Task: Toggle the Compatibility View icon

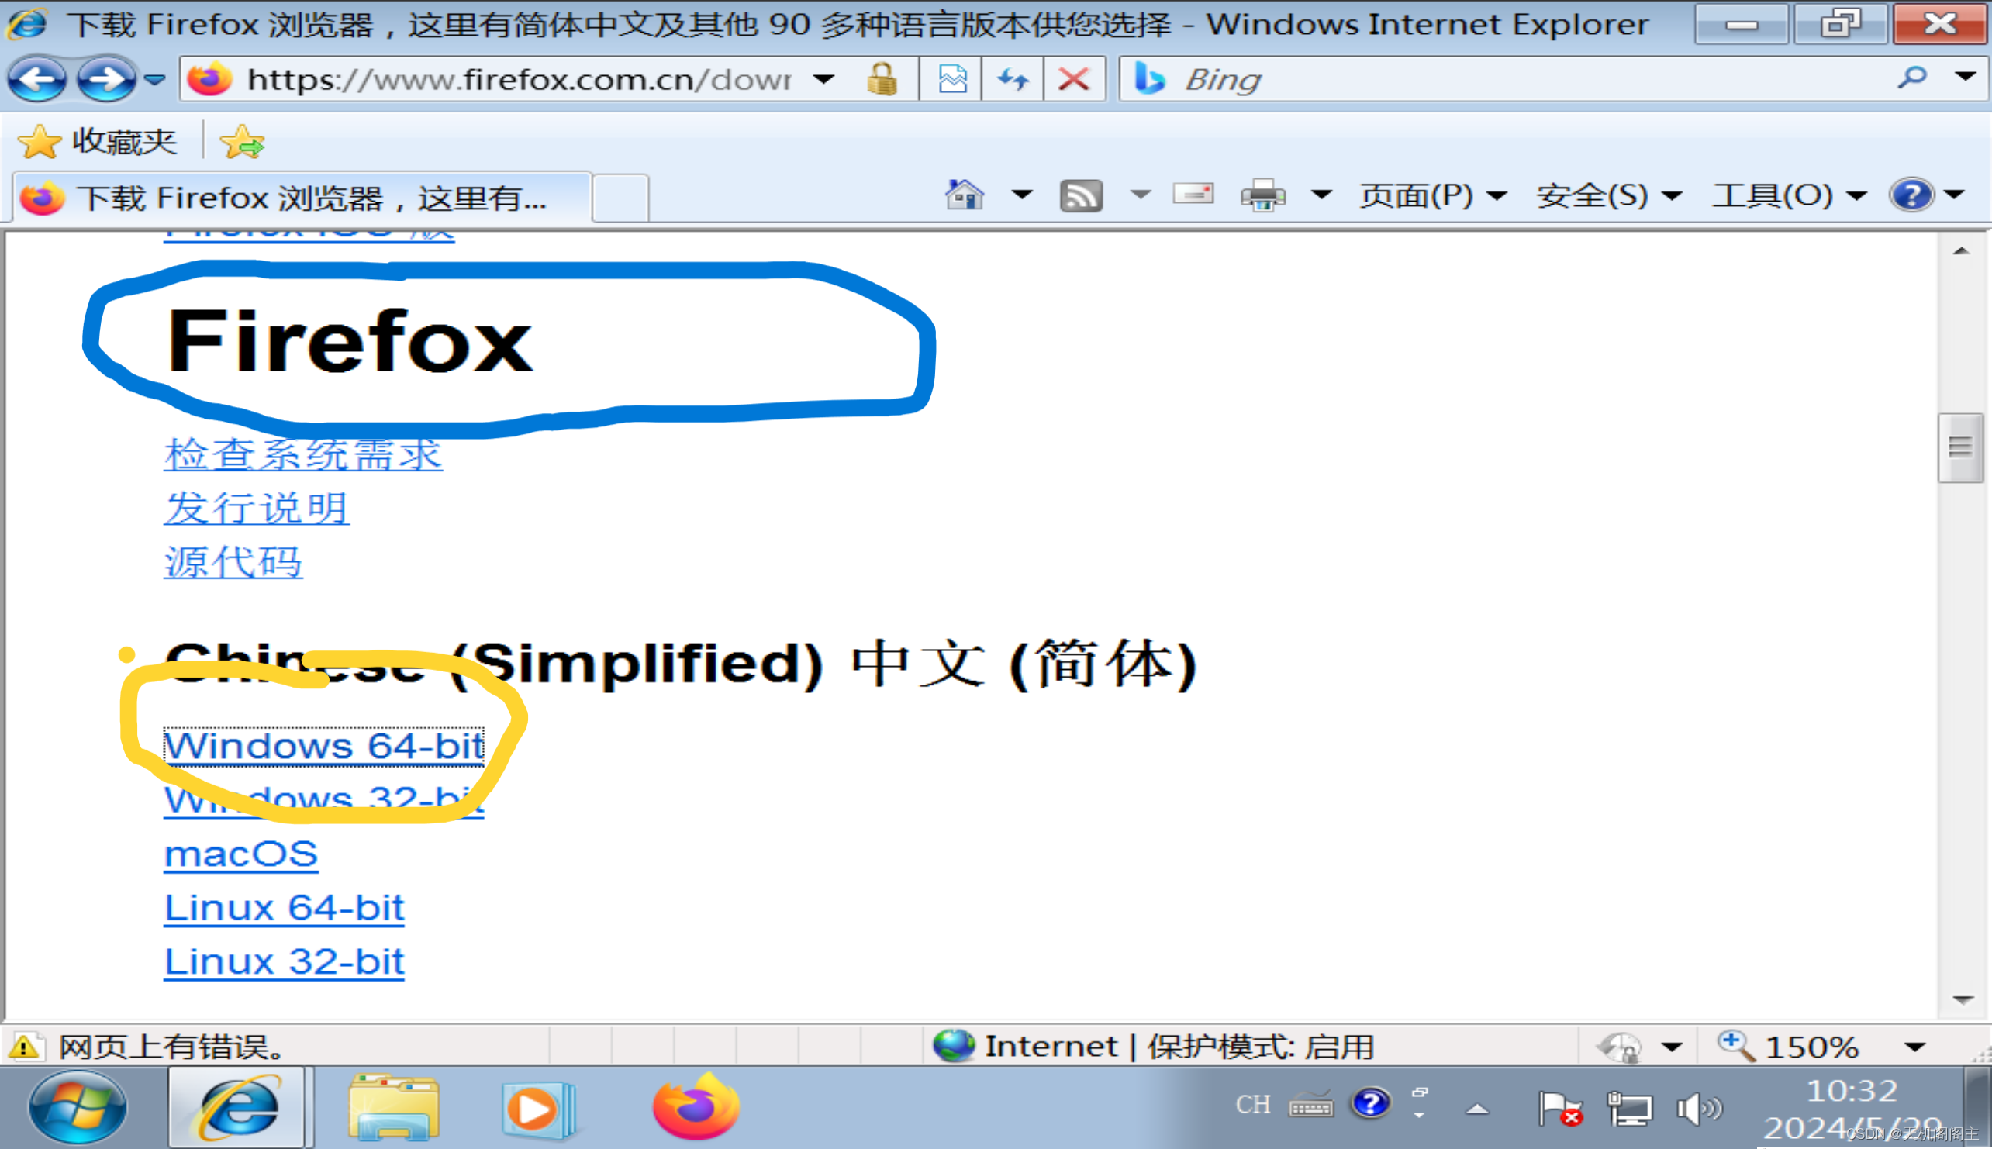Action: 952,79
